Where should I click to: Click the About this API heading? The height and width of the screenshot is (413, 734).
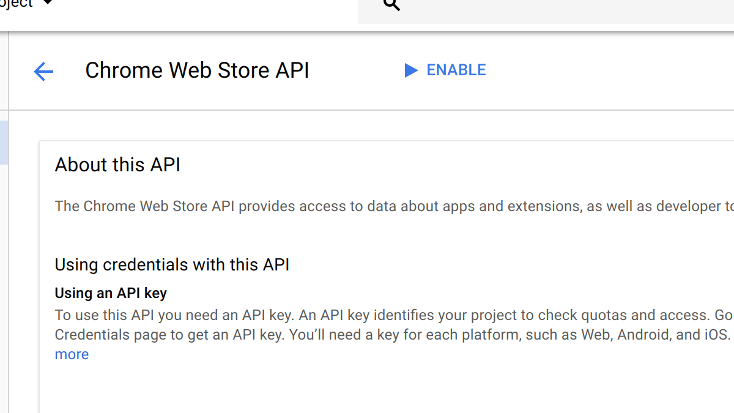pyautogui.click(x=117, y=164)
